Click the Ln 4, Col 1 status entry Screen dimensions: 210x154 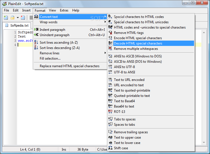[30, 150]
